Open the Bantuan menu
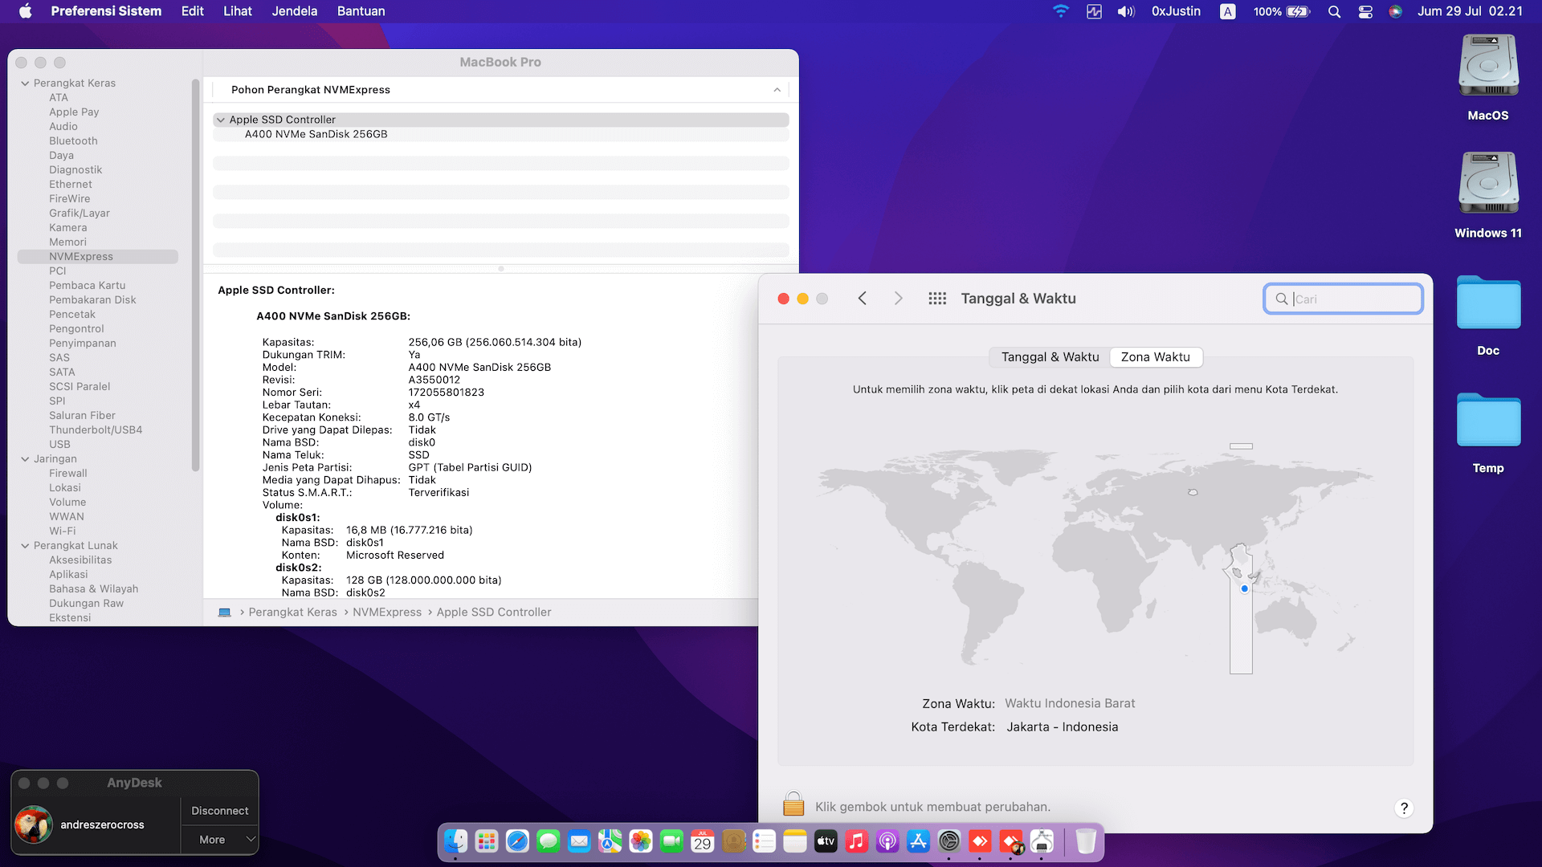This screenshot has width=1542, height=867. tap(361, 11)
